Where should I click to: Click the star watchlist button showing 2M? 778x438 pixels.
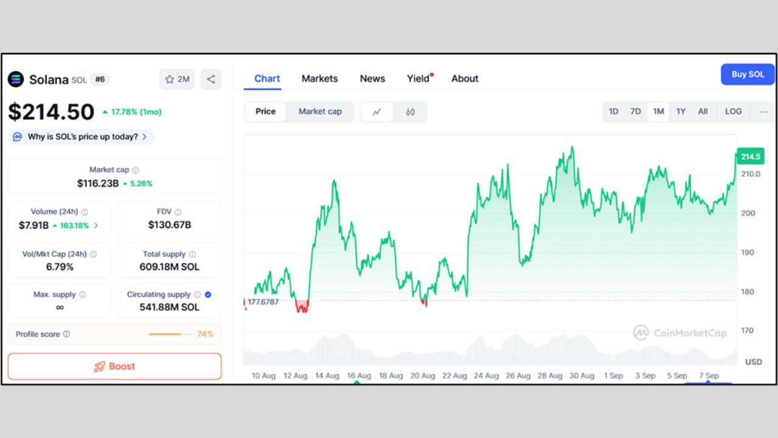coord(177,79)
